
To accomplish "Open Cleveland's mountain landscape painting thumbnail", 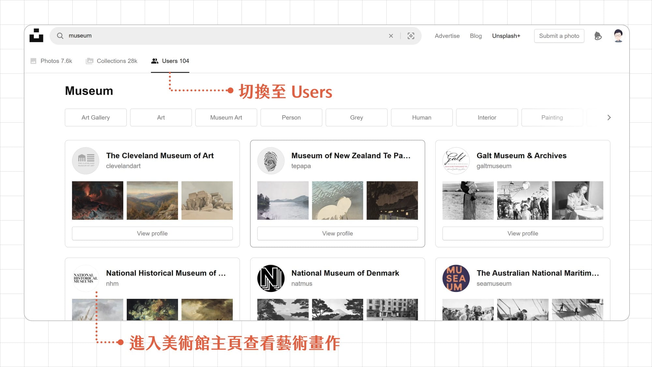I will [152, 200].
